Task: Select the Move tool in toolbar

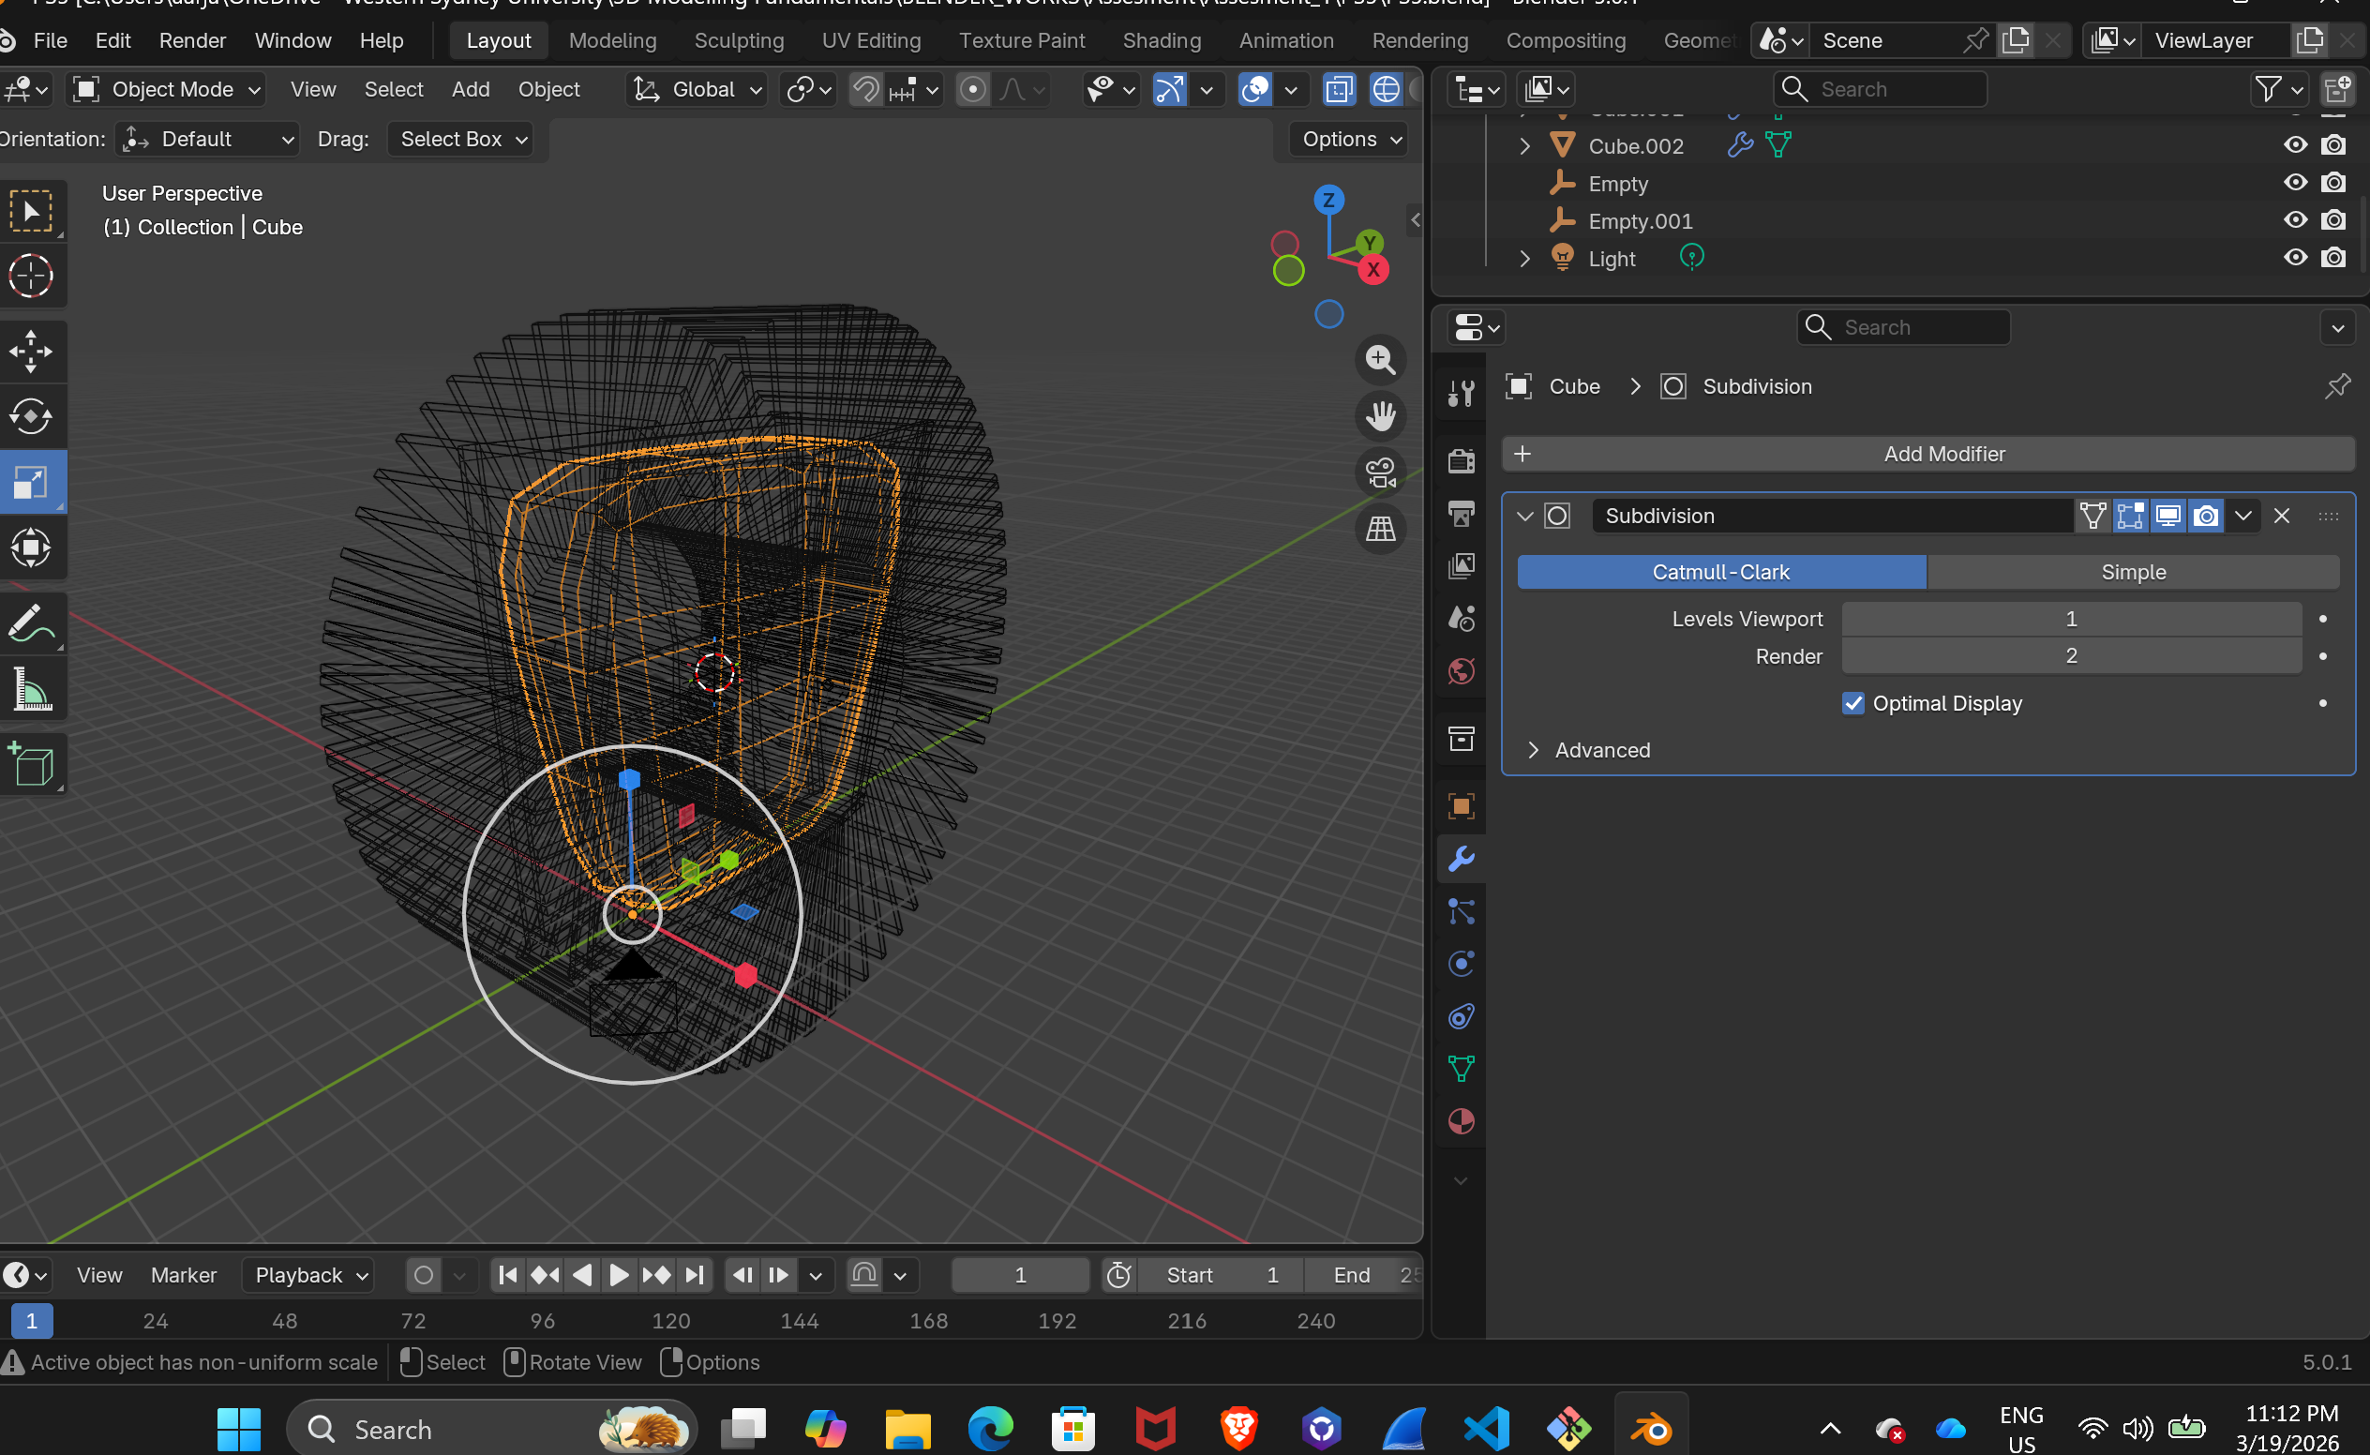Action: (x=31, y=351)
